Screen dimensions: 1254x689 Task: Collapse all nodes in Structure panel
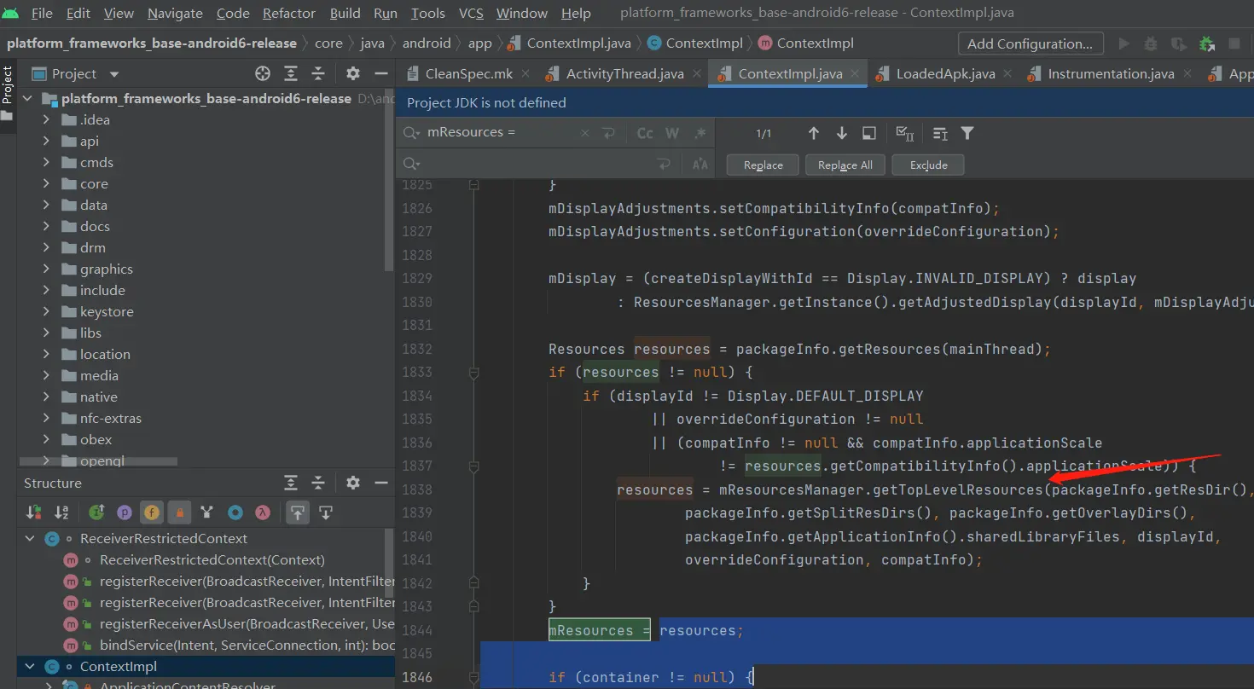(317, 483)
